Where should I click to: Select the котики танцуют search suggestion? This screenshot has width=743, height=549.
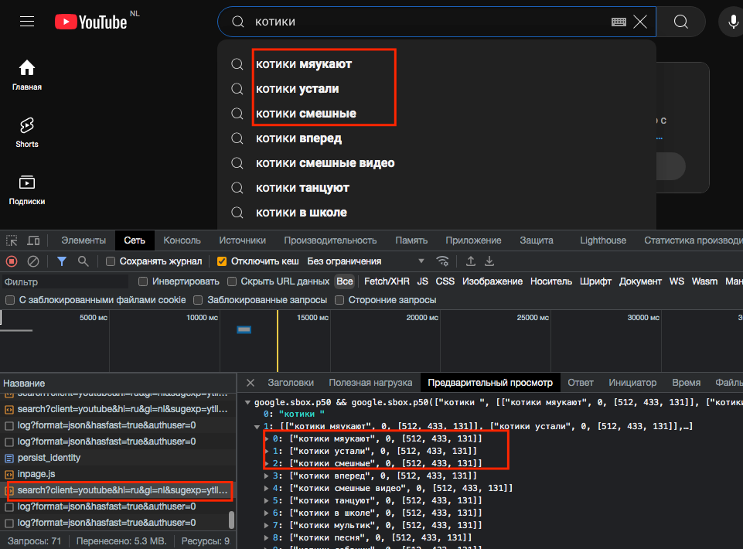tap(302, 188)
